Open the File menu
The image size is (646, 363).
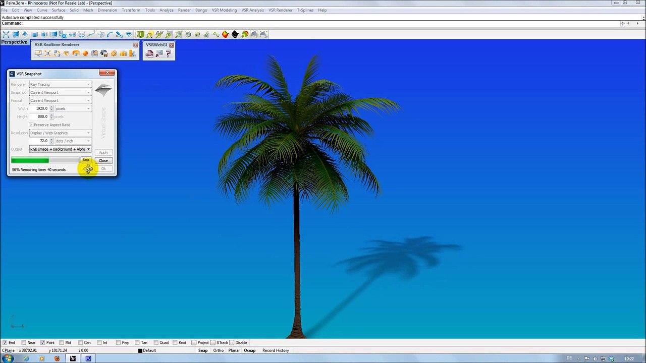click(x=4, y=10)
